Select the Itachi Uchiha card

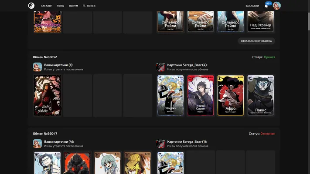(x=48, y=96)
